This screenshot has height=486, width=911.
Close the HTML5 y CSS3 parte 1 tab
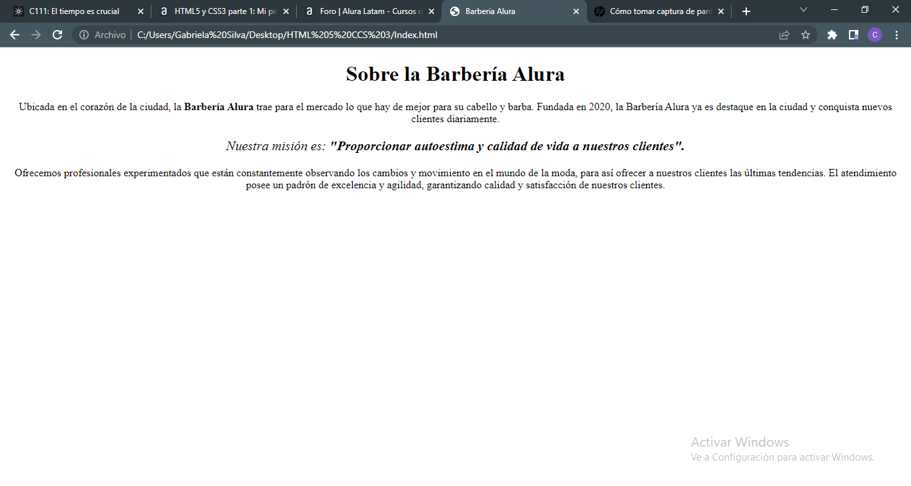[286, 11]
